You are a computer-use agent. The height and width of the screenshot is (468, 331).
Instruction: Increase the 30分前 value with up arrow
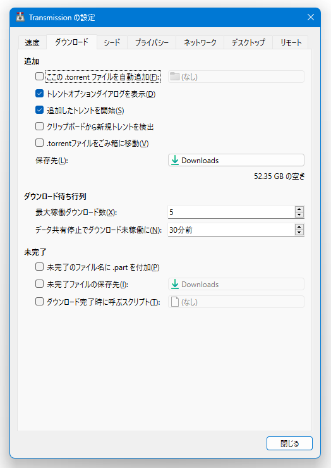(x=299, y=227)
